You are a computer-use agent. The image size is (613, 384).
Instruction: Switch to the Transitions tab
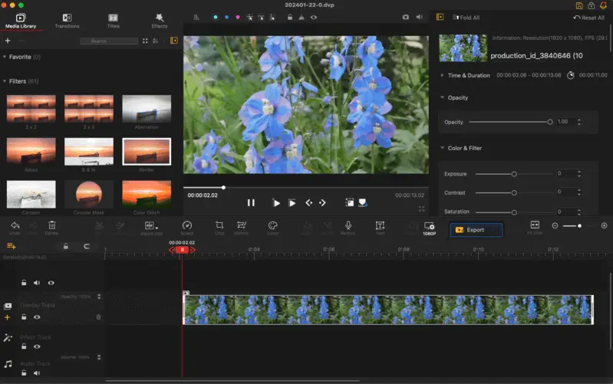(x=68, y=20)
